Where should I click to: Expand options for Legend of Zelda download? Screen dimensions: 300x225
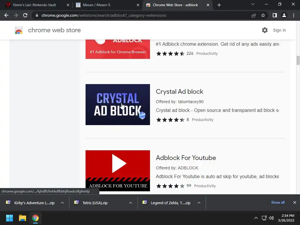pos(199,203)
